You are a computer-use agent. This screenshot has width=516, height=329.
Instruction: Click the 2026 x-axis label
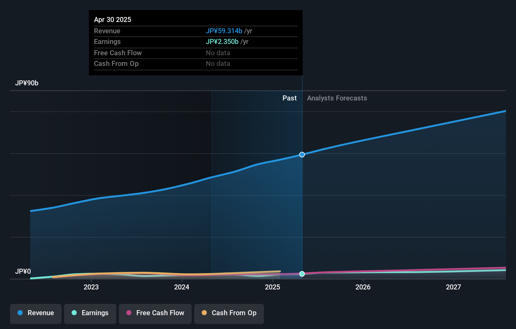[363, 287]
